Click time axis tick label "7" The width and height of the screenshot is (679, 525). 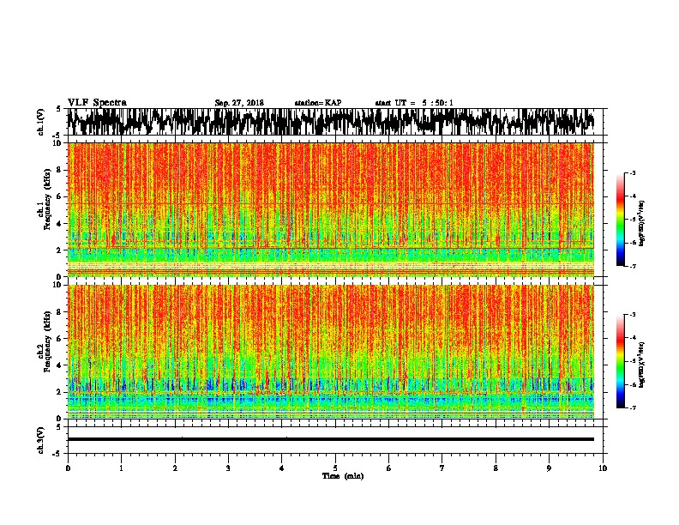[442, 468]
